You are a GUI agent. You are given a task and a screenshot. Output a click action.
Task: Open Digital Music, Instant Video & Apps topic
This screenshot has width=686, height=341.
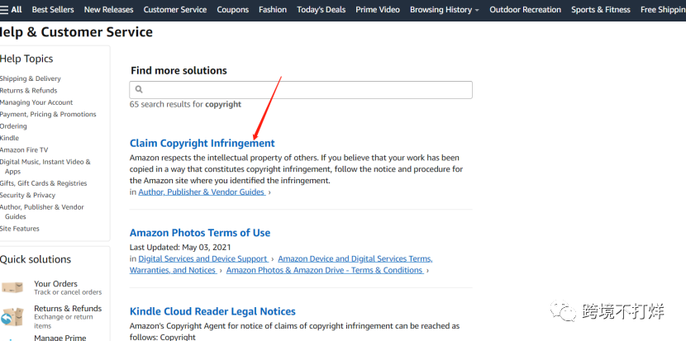click(45, 167)
